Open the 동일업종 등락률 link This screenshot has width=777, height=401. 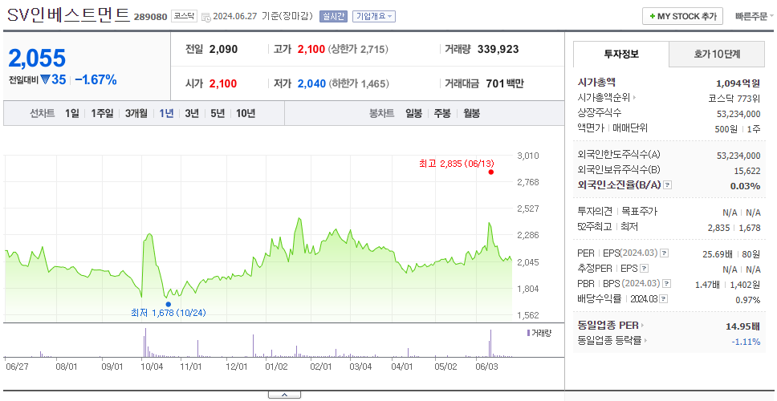tap(609, 341)
